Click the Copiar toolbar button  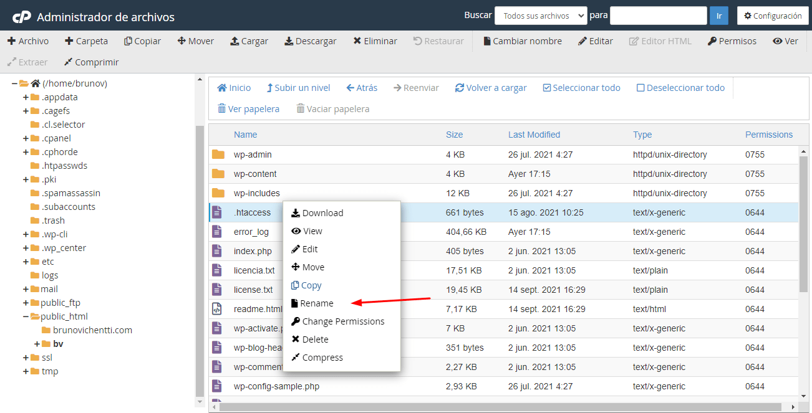tap(142, 41)
